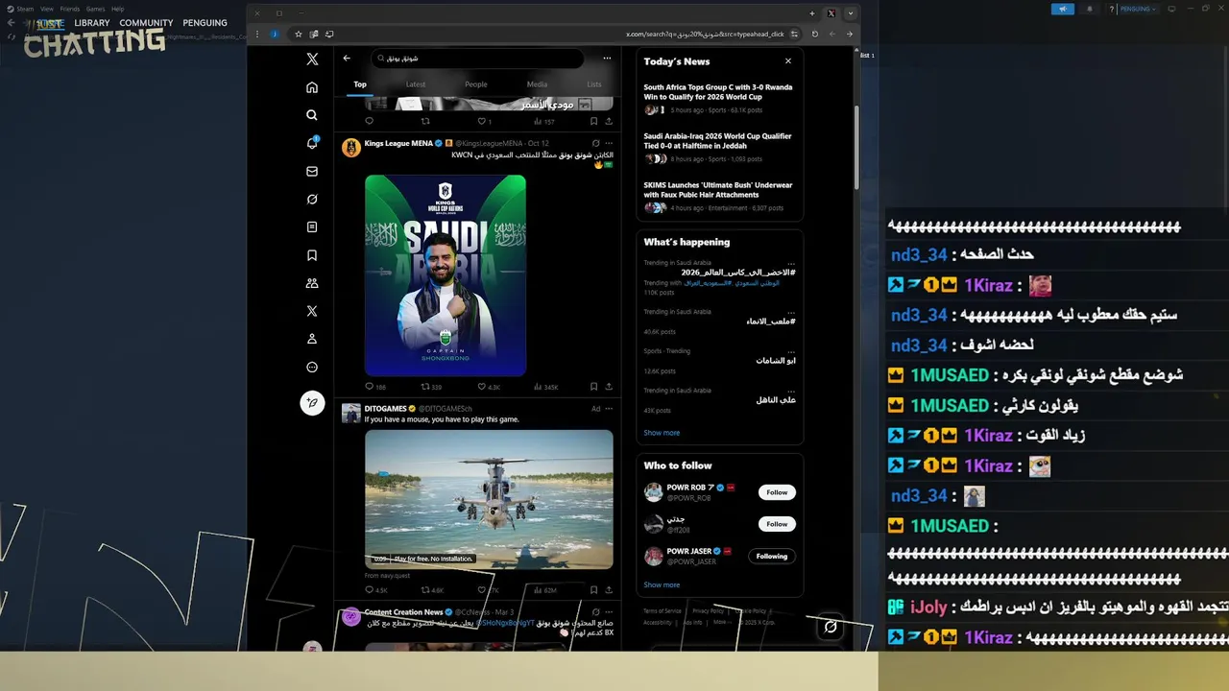Open Steam Help menu

(x=117, y=9)
